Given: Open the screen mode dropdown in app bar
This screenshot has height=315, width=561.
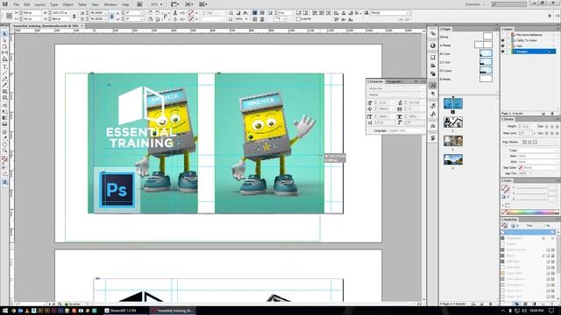Looking at the screenshot, I should point(189,4).
